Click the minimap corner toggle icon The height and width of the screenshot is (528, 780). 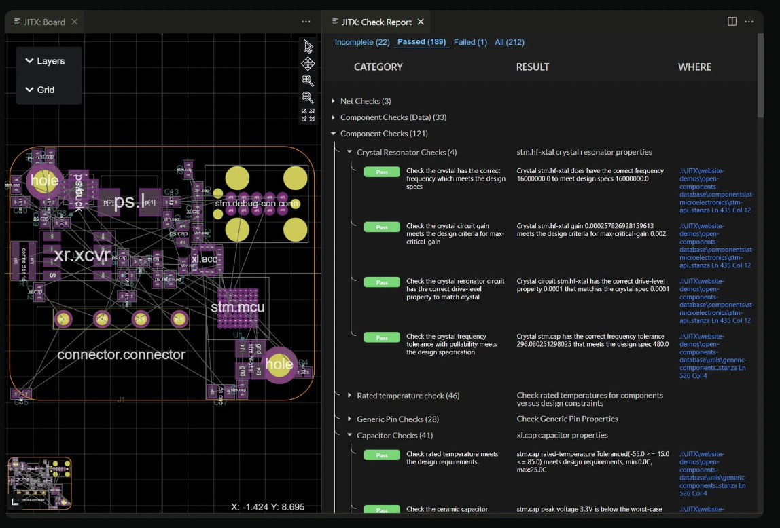[x=16, y=502]
